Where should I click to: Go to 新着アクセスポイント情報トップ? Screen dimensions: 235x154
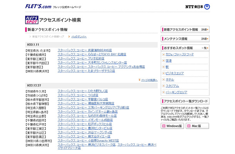coord(48,37)
